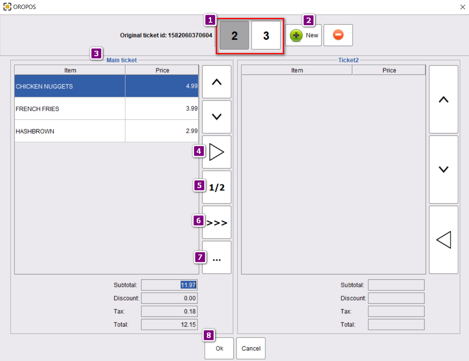Move selection up in Ticket2 list
This screenshot has height=361, width=469.
coord(444,99)
